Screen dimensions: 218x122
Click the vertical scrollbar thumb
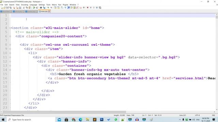click(x=217, y=17)
